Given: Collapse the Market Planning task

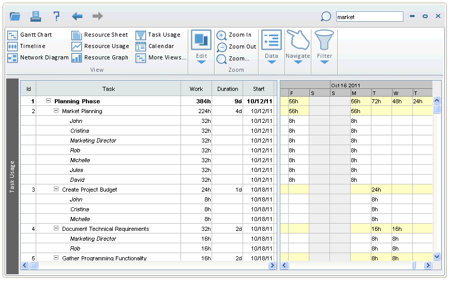Looking at the screenshot, I should pyautogui.click(x=56, y=111).
